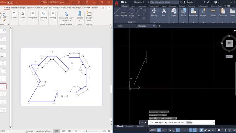
Task: Click the Cut scissors icon in PowerPoint
Action: tap(4, 13)
